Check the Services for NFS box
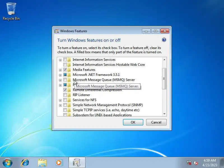This screenshot has height=168, width=224. click(65, 100)
